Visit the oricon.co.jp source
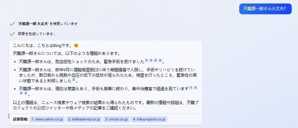Image resolution: width=298 pixels, height=128 pixels. [x=116, y=119]
